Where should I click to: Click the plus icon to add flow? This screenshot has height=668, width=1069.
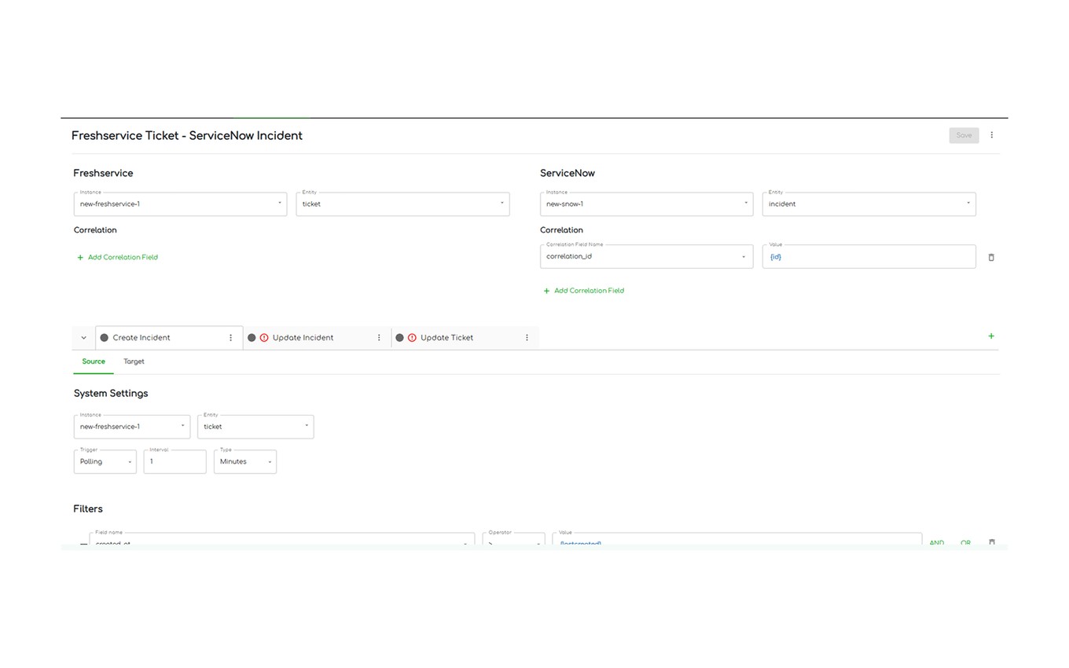990,336
